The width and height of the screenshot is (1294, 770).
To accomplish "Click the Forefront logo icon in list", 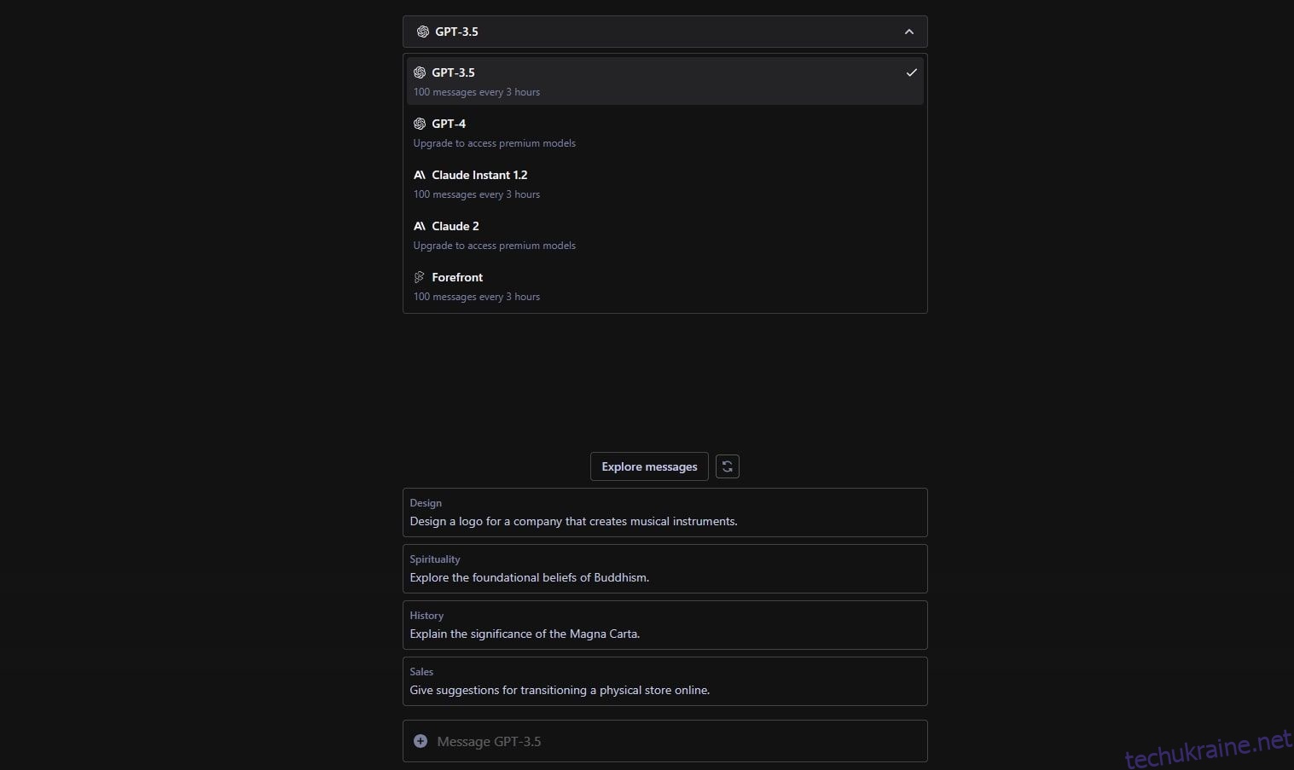I will click(x=420, y=277).
